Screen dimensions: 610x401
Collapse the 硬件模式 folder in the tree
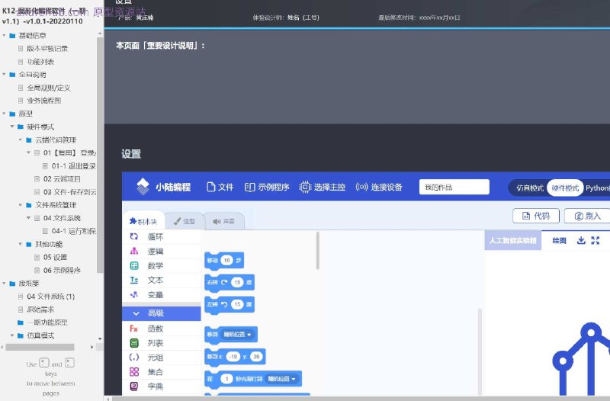point(12,127)
